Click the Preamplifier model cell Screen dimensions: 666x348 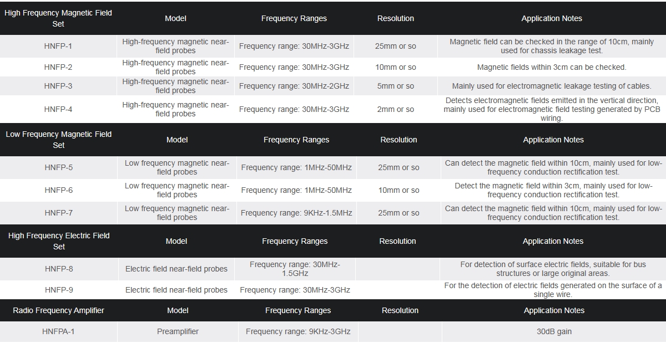point(178,331)
